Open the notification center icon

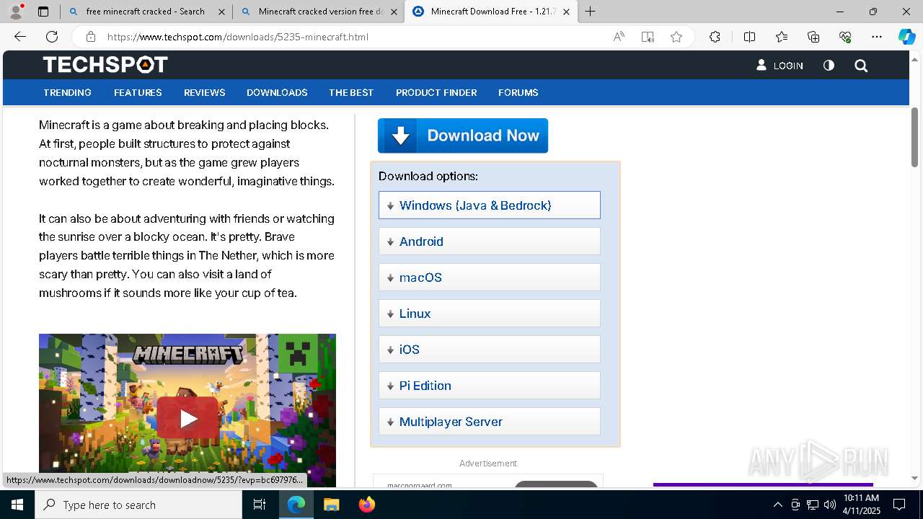[x=899, y=505]
